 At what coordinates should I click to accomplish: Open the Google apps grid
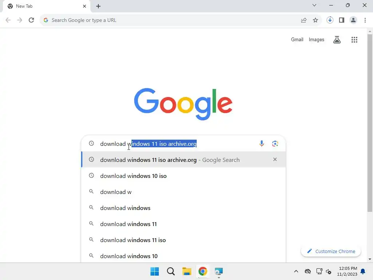354,40
